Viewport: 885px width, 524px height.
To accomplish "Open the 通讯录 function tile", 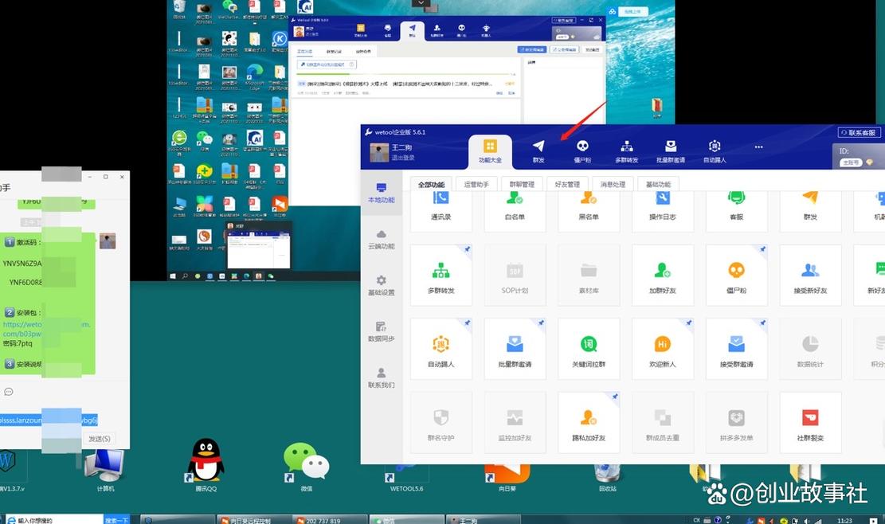I will [x=441, y=210].
